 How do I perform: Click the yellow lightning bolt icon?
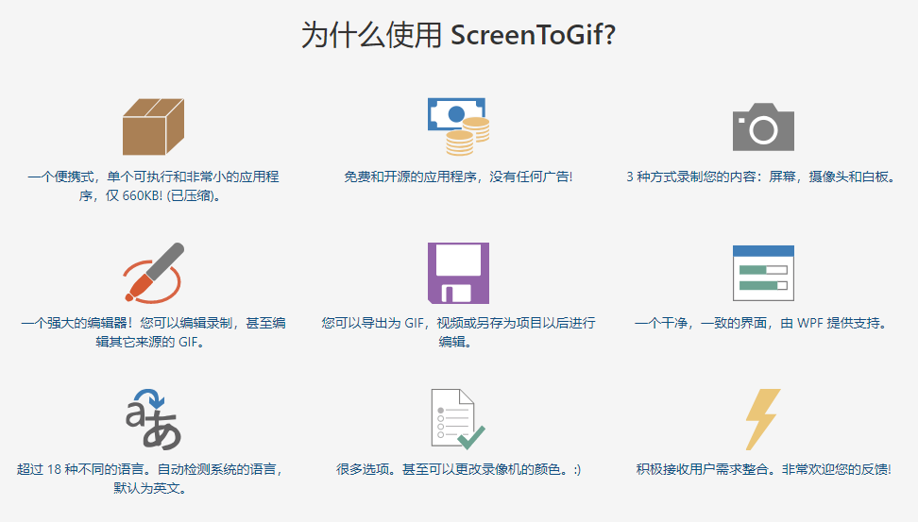coord(763,419)
